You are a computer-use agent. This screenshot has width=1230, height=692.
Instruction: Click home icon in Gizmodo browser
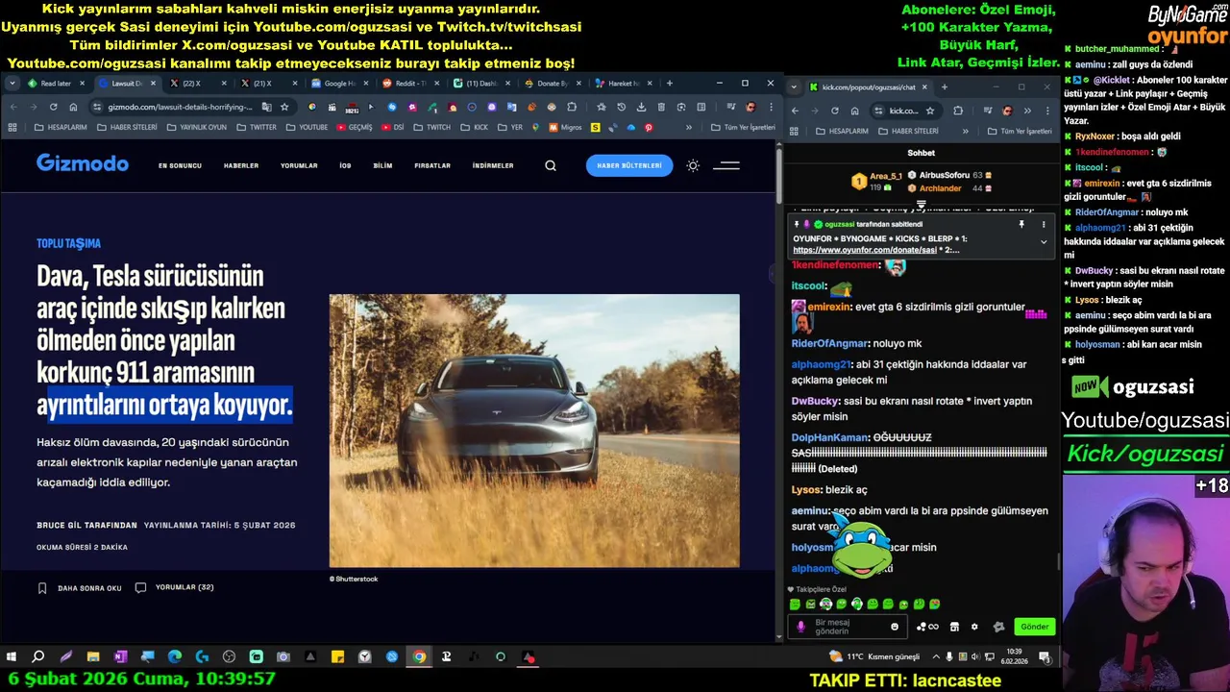click(x=73, y=107)
